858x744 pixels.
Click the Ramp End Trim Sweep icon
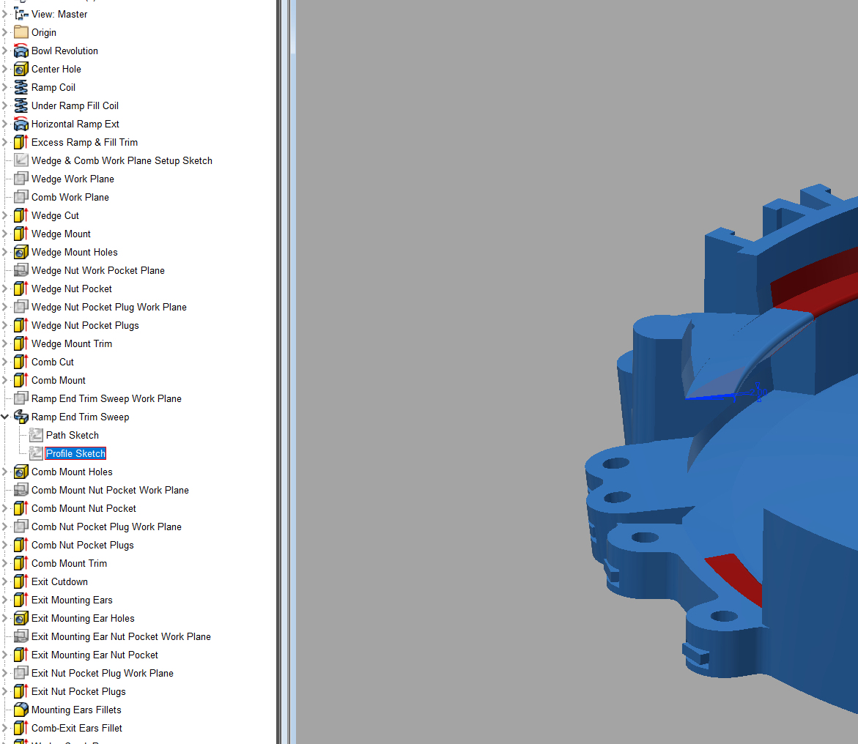[21, 417]
